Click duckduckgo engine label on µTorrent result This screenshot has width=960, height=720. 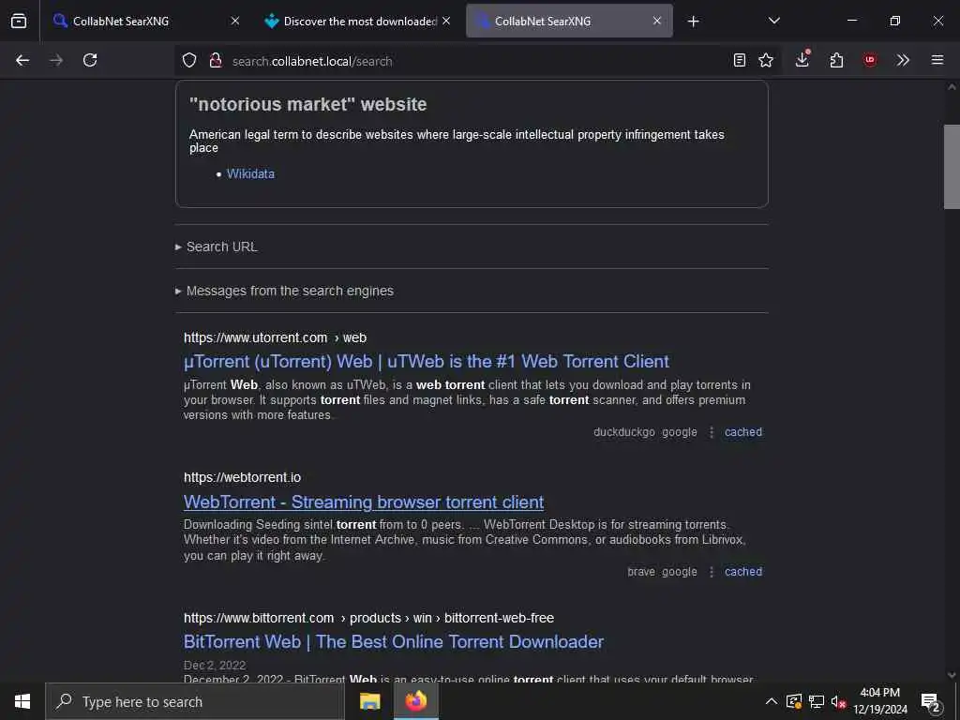[623, 432]
